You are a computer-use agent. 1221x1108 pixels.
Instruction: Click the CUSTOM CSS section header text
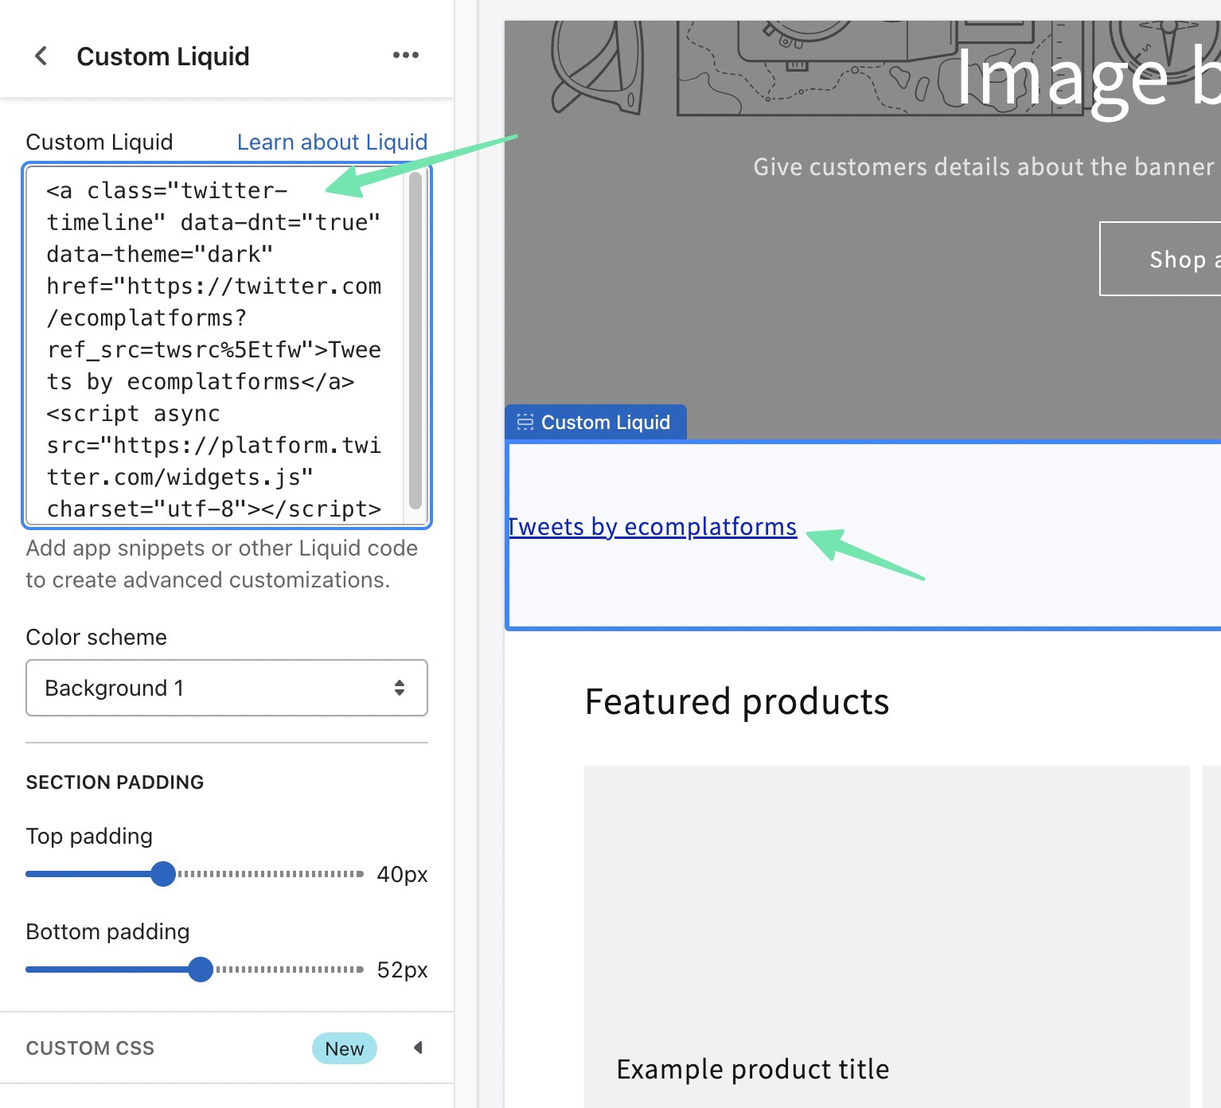coord(90,1048)
